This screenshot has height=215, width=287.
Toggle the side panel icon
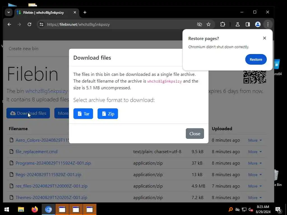[x=248, y=24]
